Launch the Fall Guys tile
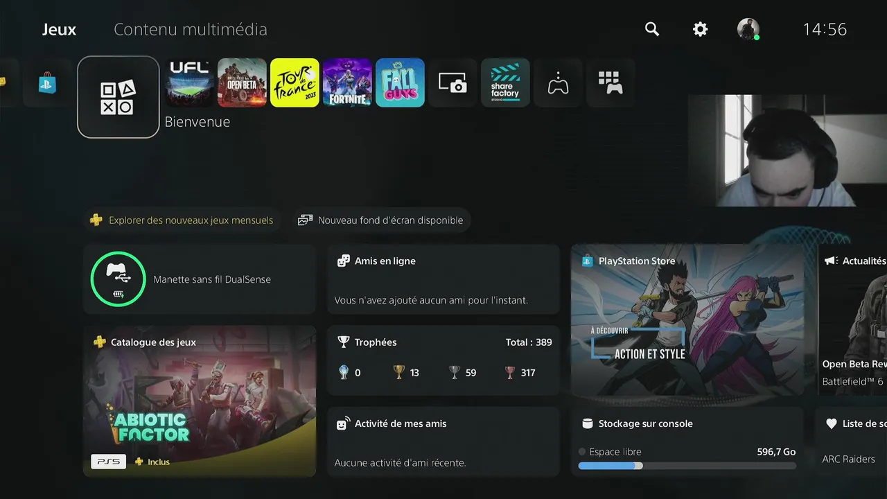Viewport: 887px width, 499px height. [400, 82]
